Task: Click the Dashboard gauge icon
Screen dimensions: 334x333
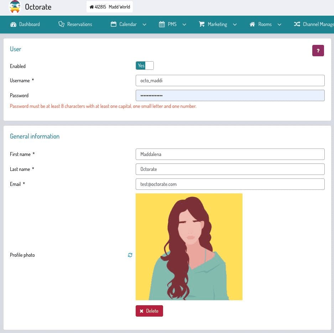Action: (x=13, y=24)
